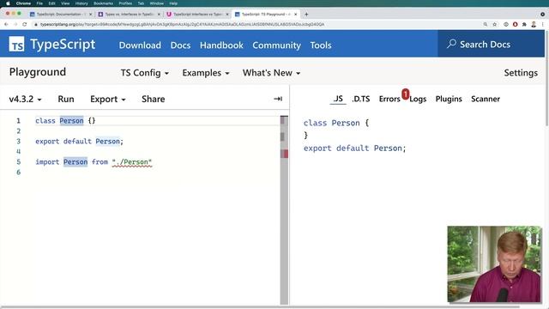
Task: Focus the Search Docs field
Action: tap(492, 44)
